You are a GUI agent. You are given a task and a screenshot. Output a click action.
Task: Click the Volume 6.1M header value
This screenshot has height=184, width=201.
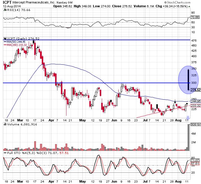(144, 6)
